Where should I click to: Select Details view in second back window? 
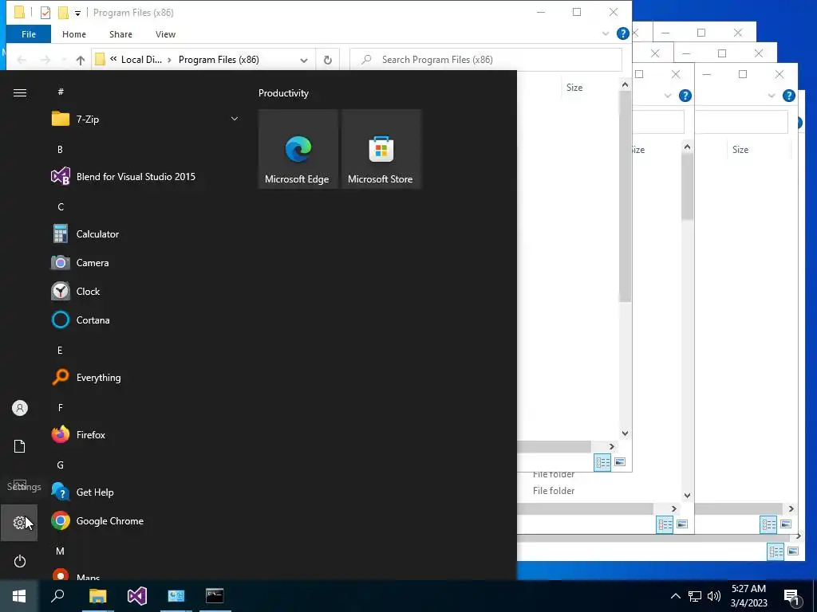coord(665,524)
